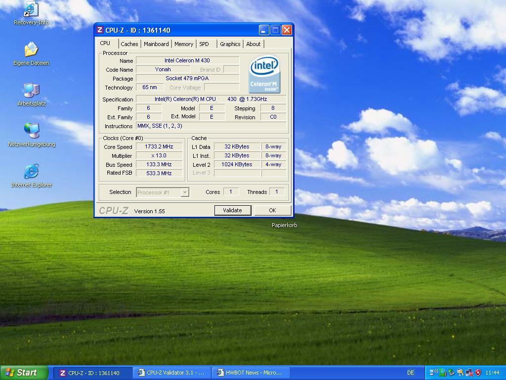Click the Multiplier value x 13.0
Viewport: 506px width, 380px height.
pyautogui.click(x=159, y=155)
